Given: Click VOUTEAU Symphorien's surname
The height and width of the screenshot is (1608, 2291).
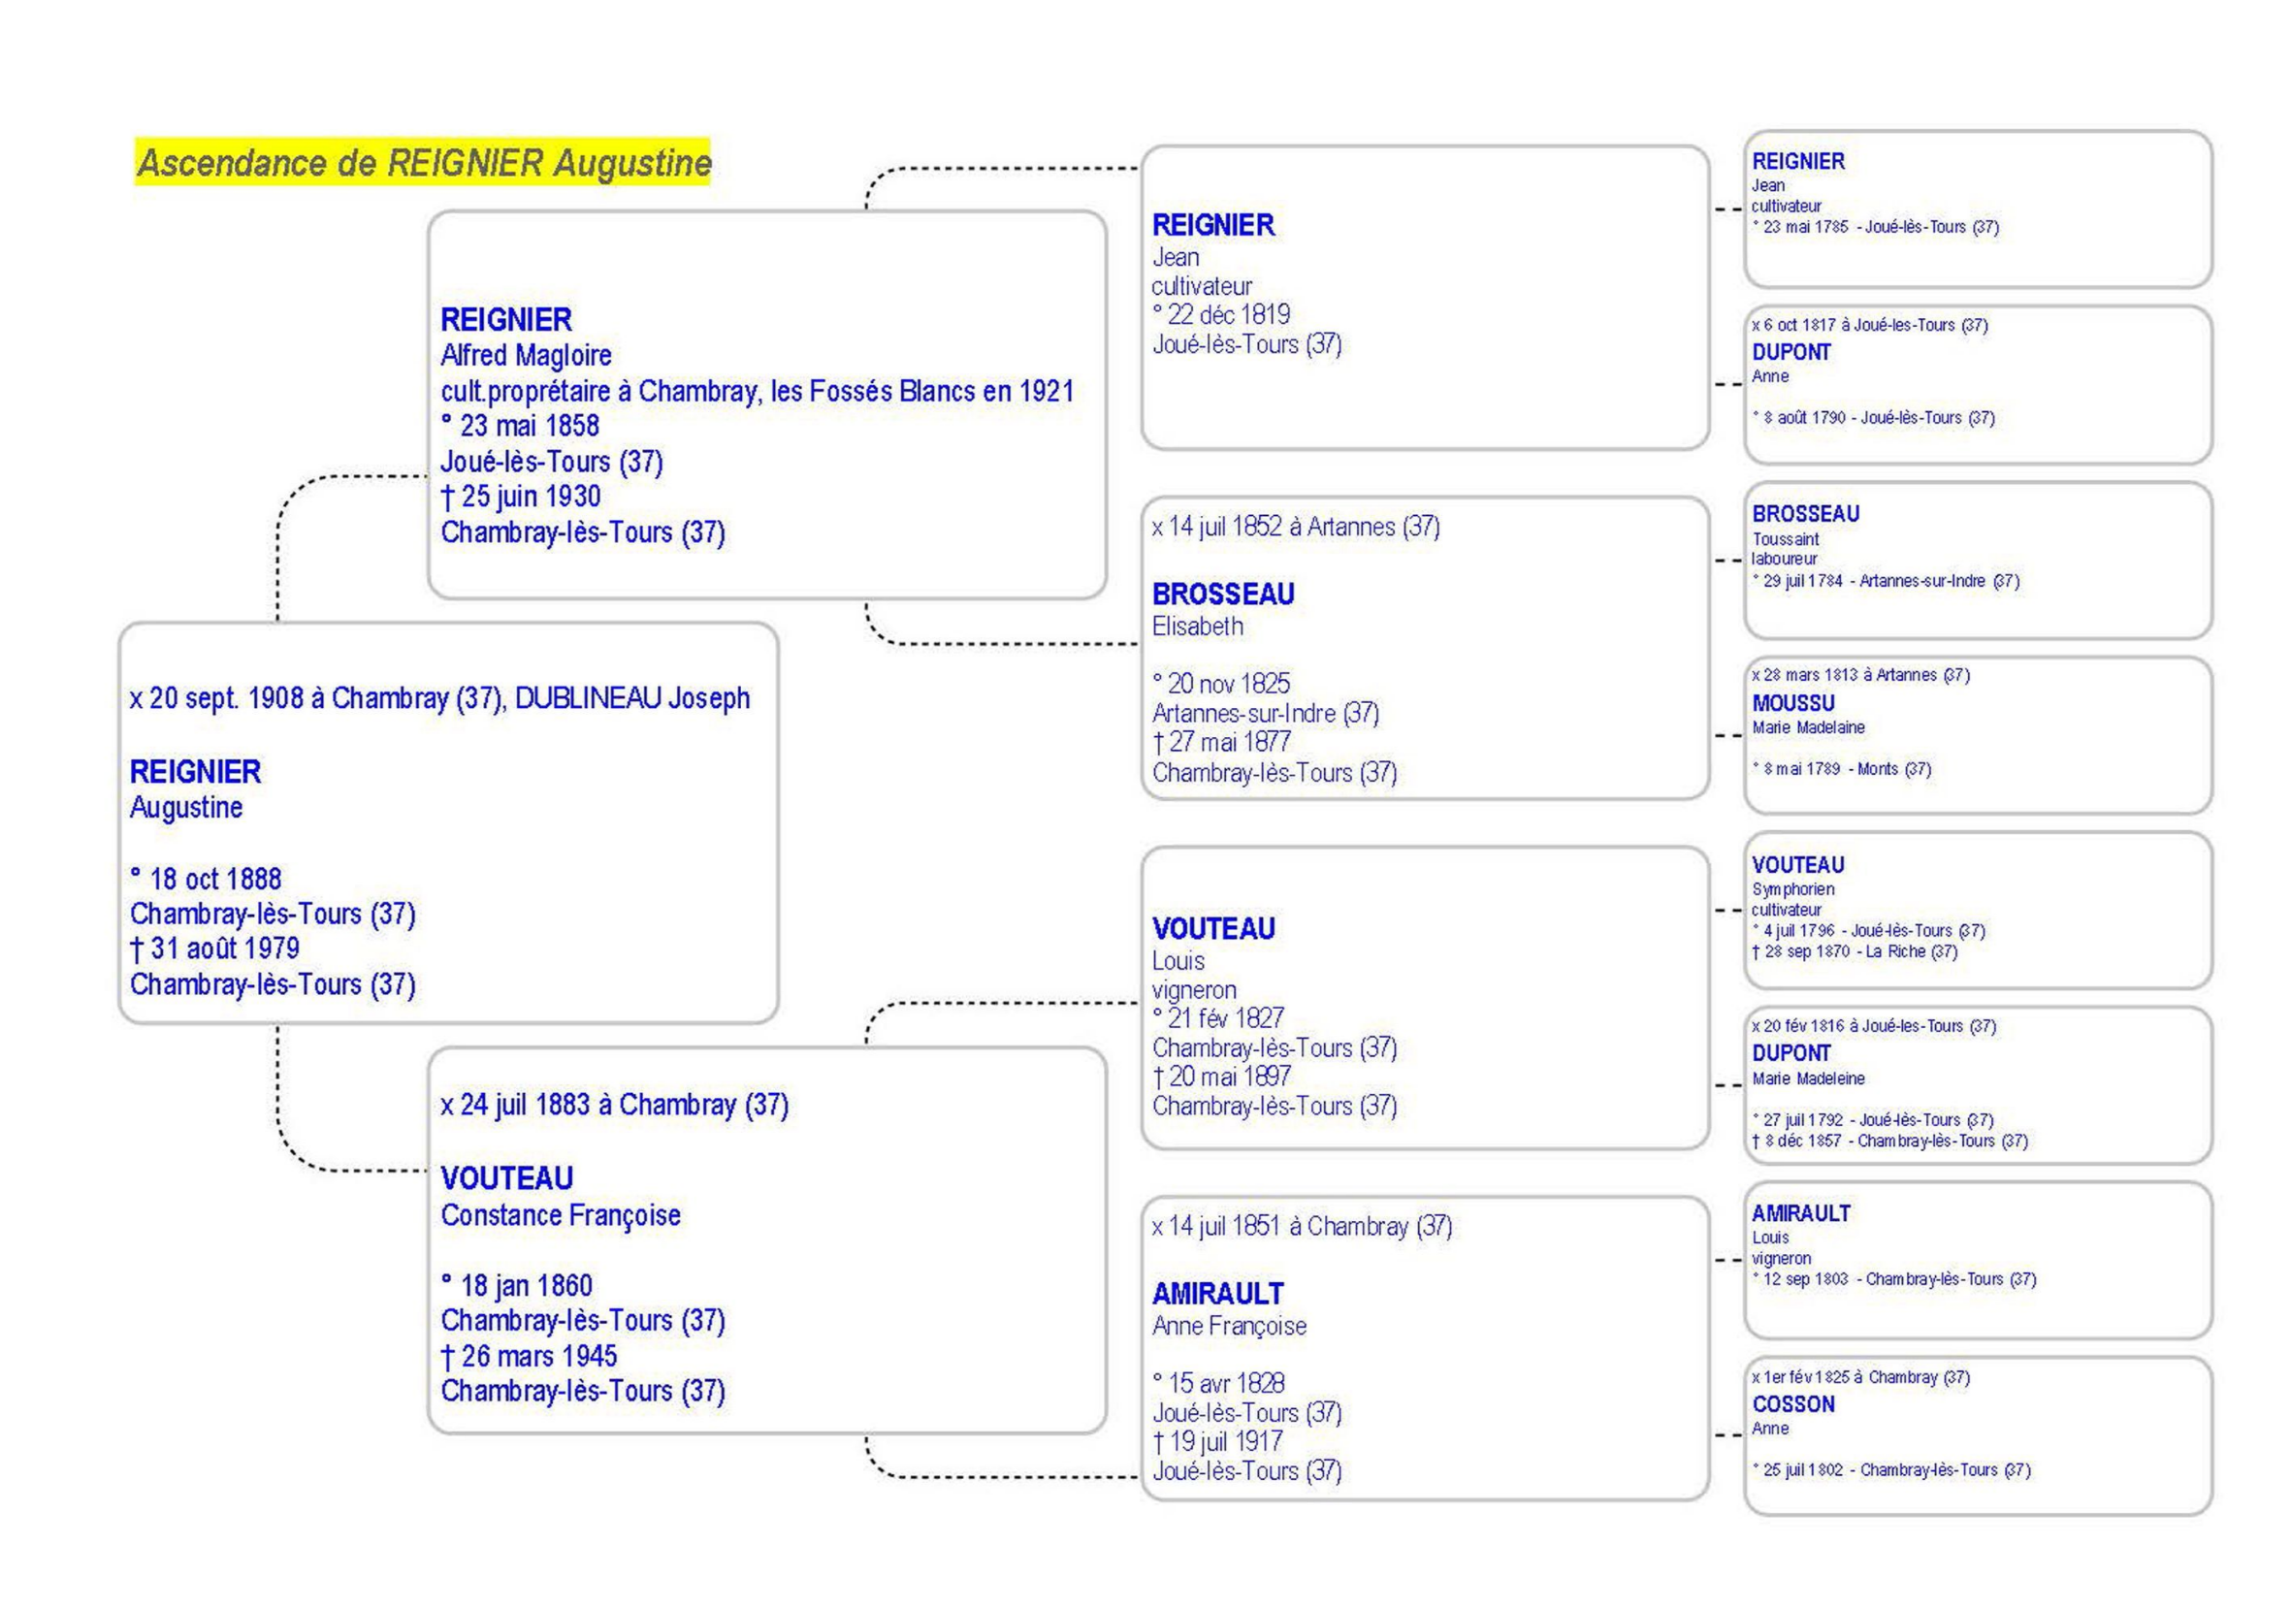Looking at the screenshot, I should (1797, 864).
